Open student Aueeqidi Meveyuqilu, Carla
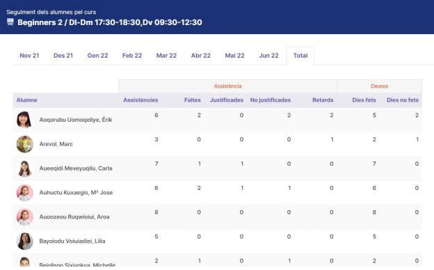Viewport: 434px width, 270px height. 76,168
